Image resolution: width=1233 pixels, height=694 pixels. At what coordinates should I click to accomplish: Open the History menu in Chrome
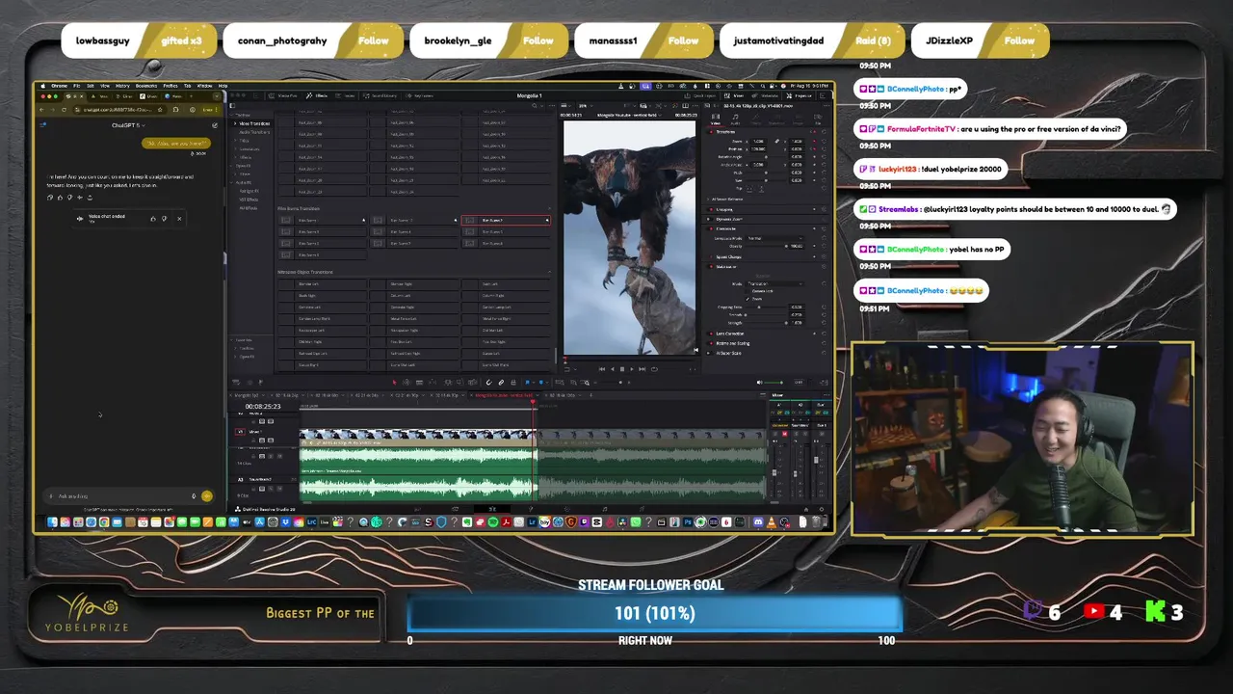(122, 86)
